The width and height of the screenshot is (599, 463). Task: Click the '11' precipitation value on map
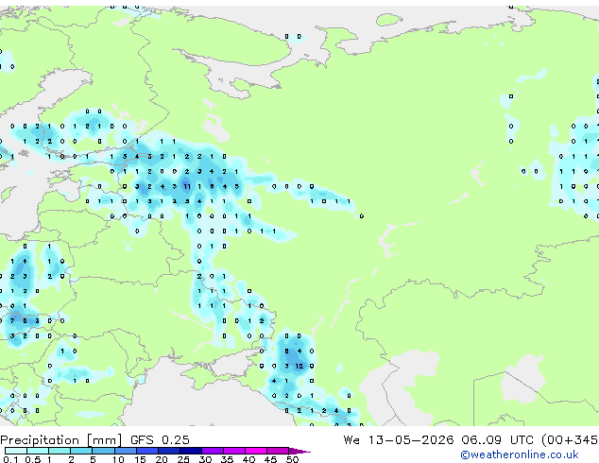tap(186, 186)
